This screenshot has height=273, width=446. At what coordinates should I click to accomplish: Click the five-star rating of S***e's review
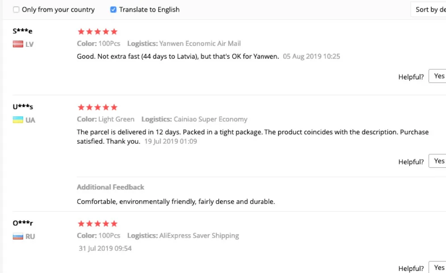tap(97, 32)
